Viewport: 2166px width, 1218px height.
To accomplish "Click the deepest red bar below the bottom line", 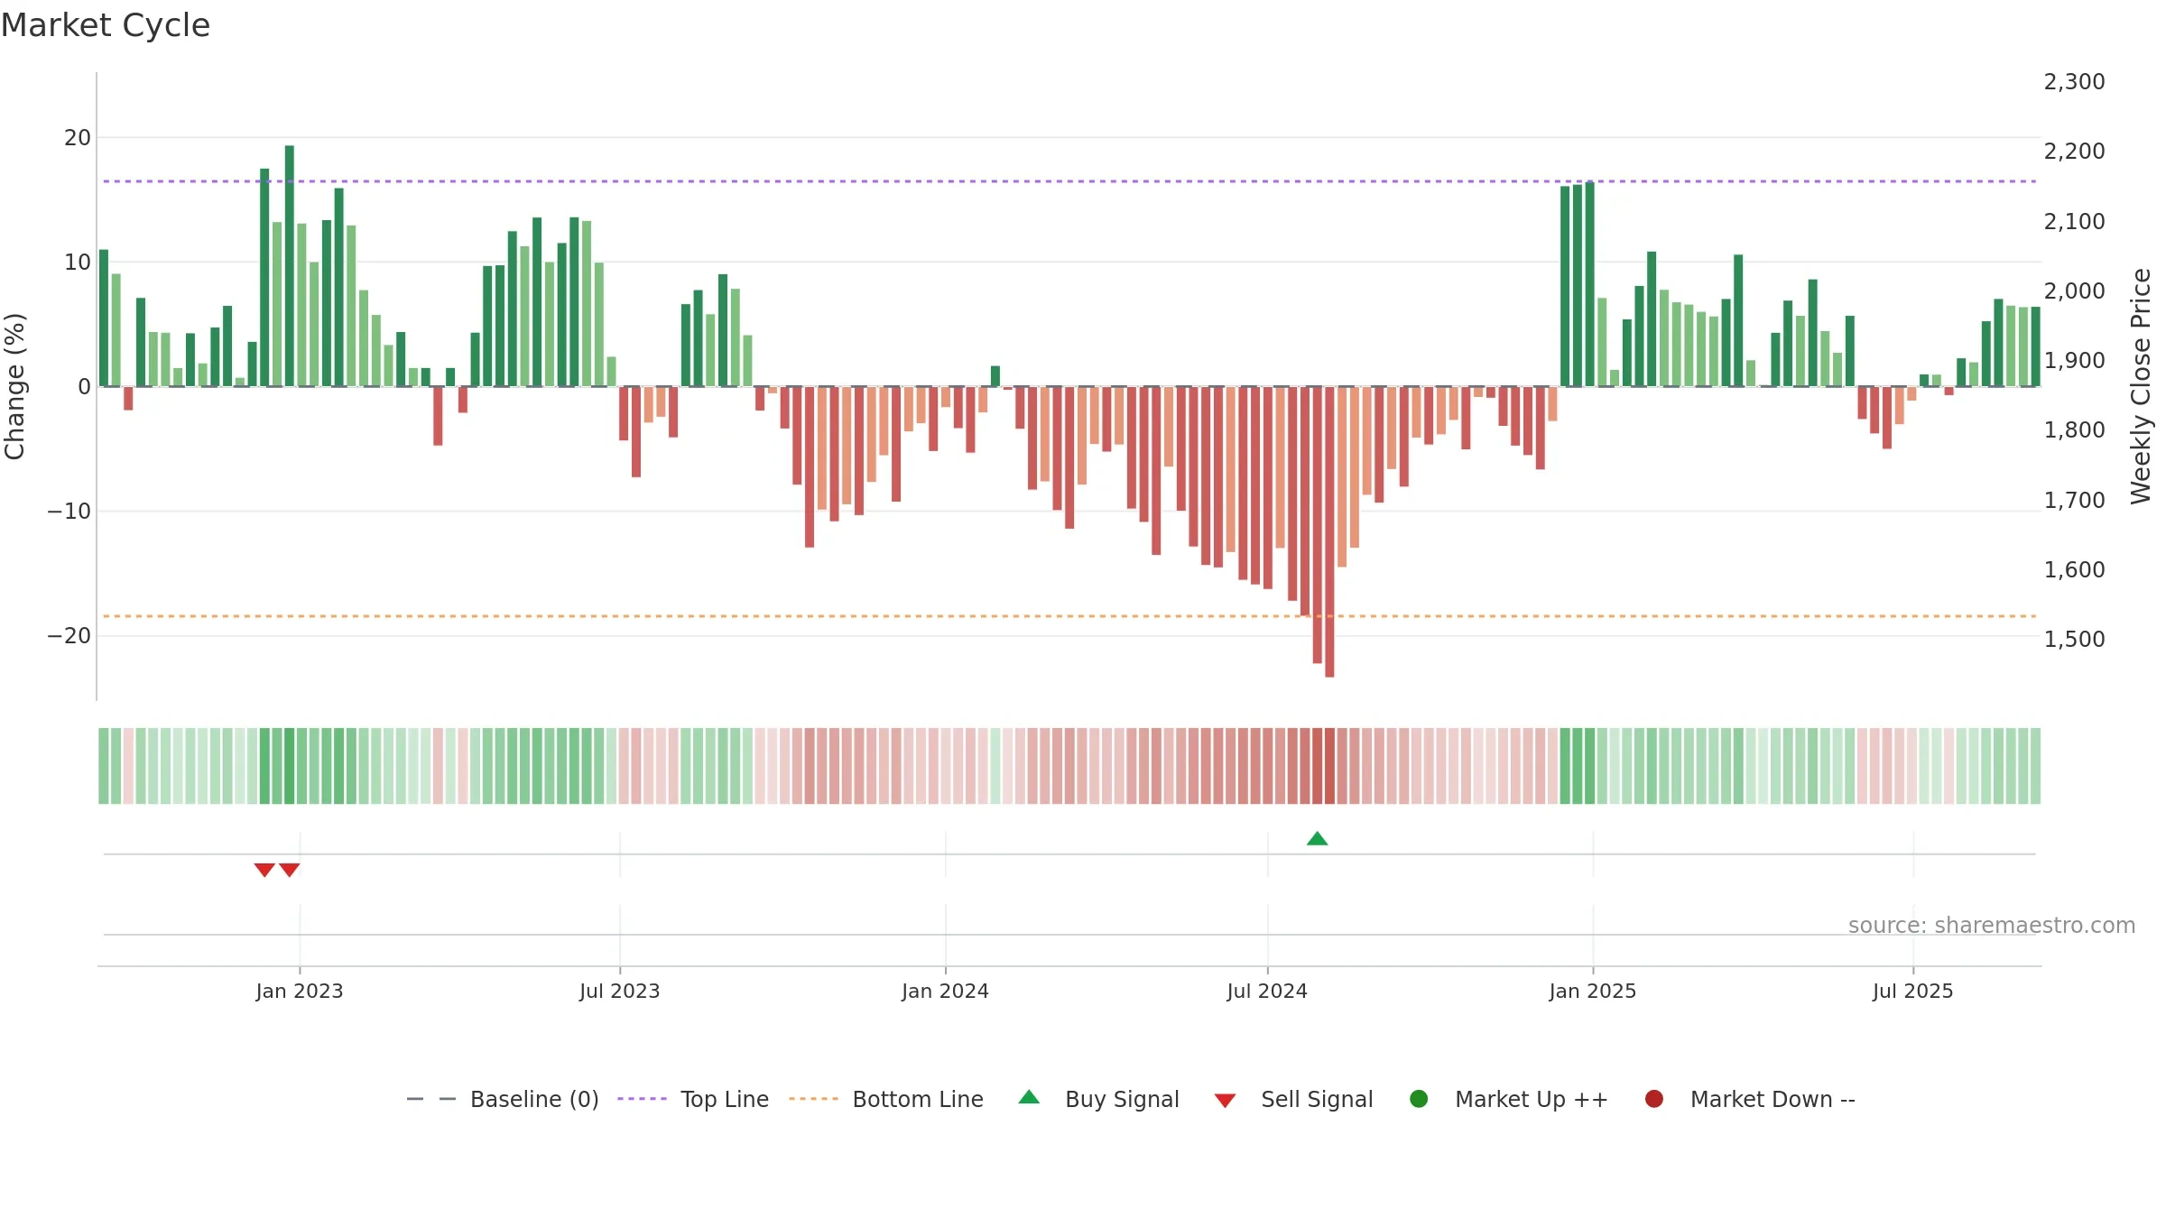I will click(1329, 531).
